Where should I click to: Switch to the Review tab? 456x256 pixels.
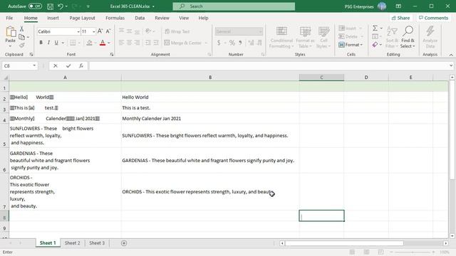pyautogui.click(x=162, y=18)
